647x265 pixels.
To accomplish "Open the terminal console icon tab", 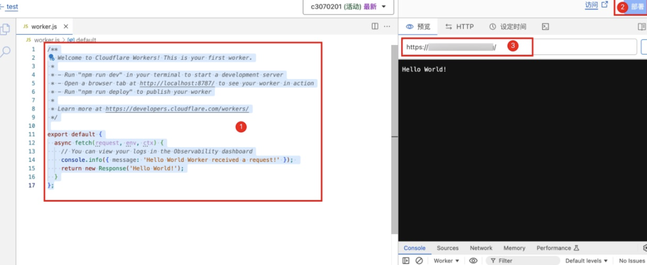I will click(x=545, y=26).
